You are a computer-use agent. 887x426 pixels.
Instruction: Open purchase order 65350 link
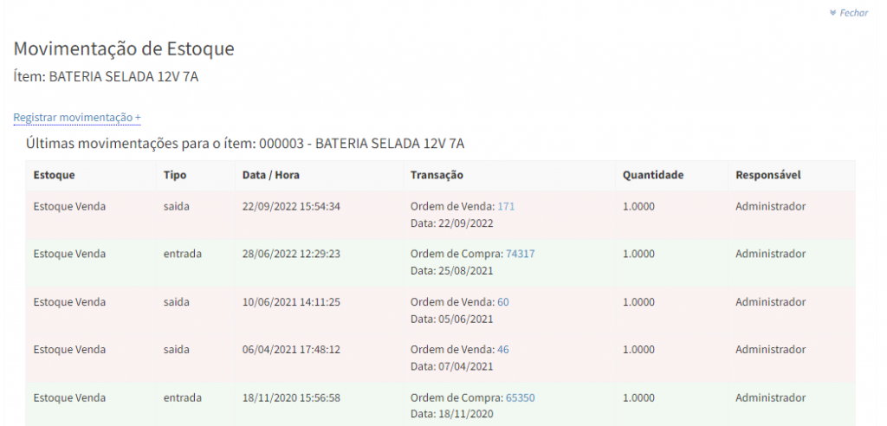pos(520,398)
